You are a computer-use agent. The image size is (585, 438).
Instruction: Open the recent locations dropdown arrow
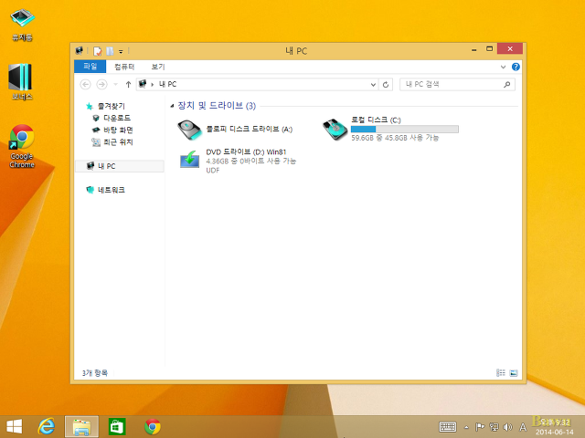[116, 85]
